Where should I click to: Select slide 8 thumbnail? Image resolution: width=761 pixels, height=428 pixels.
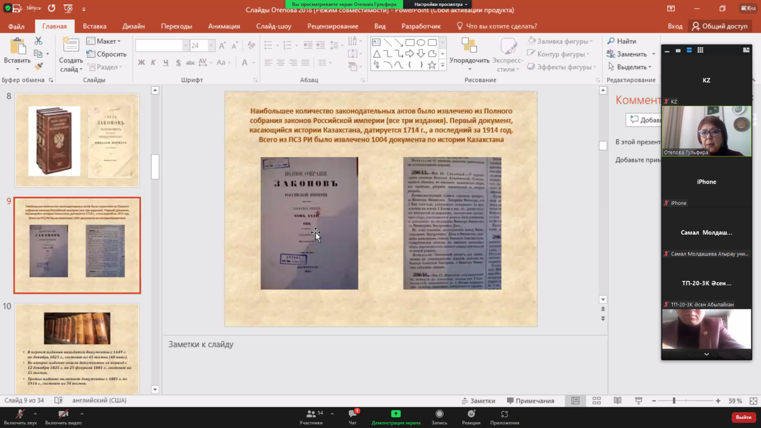click(77, 141)
